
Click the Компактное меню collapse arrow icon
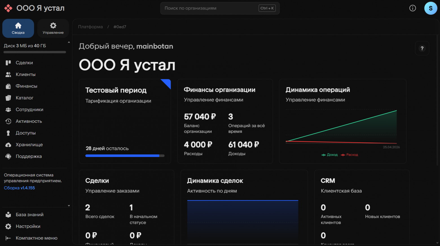(8, 238)
